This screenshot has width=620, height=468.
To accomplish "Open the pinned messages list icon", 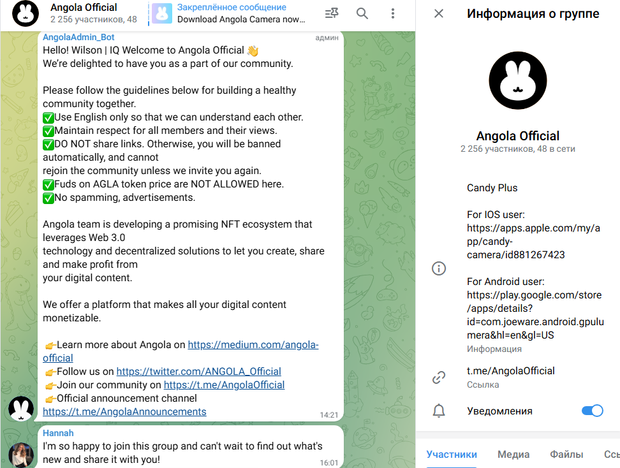I will tap(331, 13).
